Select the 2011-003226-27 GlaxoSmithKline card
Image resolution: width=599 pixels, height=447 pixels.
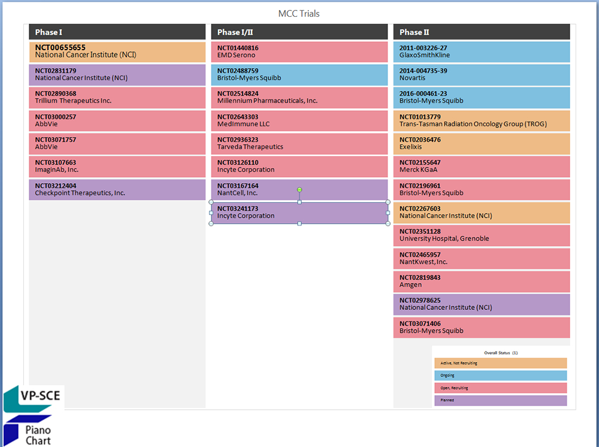pyautogui.click(x=482, y=52)
